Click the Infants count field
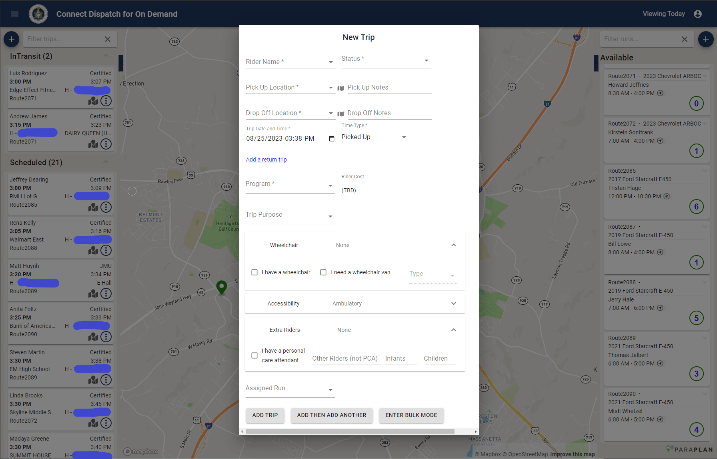Viewport: 717px width, 459px height. point(401,359)
